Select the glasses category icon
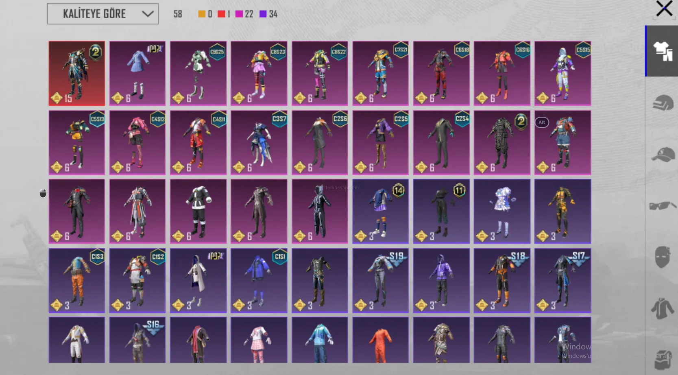Image resolution: width=678 pixels, height=375 pixels. tap(663, 206)
